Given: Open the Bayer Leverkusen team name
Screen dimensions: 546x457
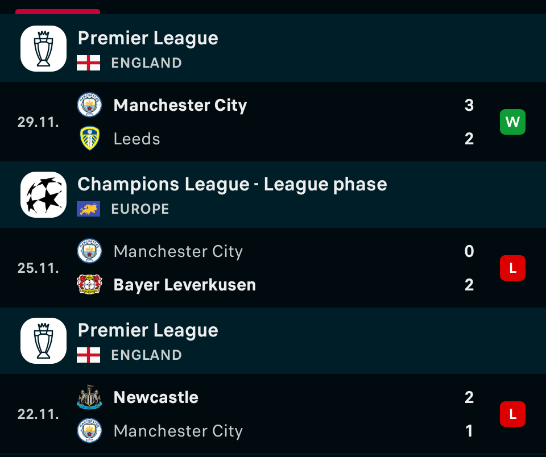Looking at the screenshot, I should (x=185, y=285).
